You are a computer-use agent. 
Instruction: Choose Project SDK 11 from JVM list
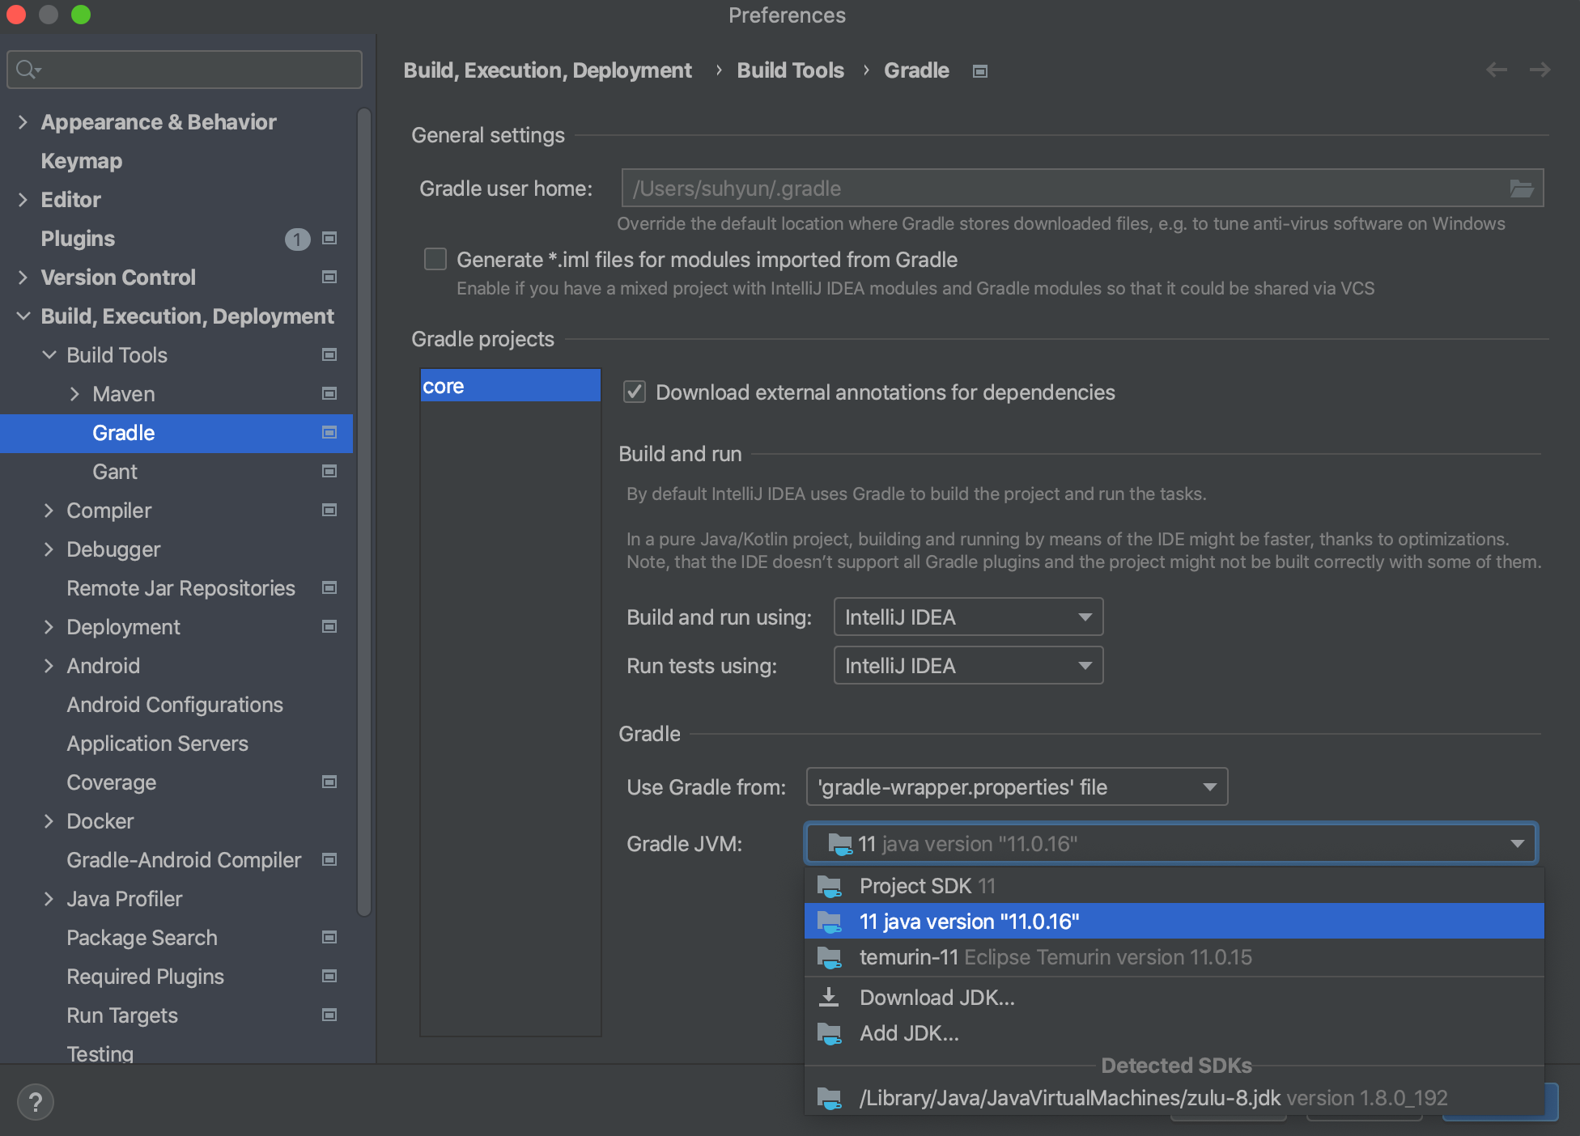(x=1174, y=886)
